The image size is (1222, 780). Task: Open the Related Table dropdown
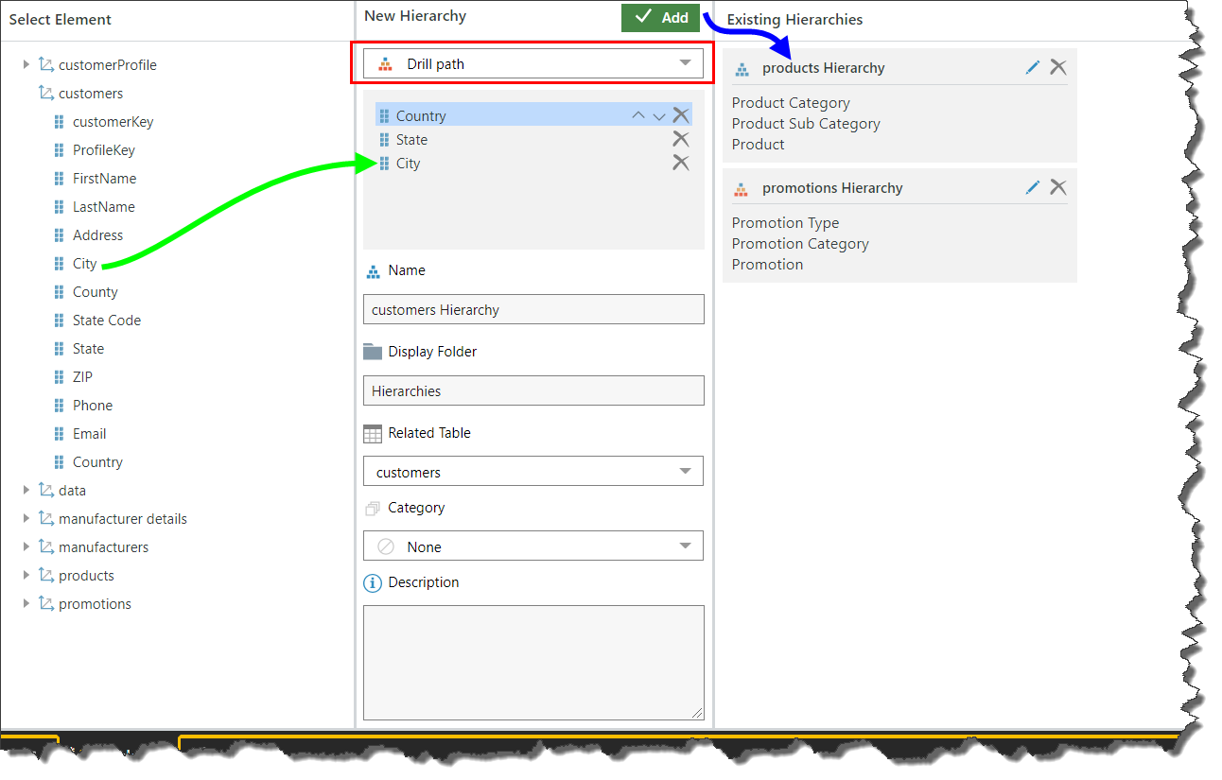click(533, 472)
